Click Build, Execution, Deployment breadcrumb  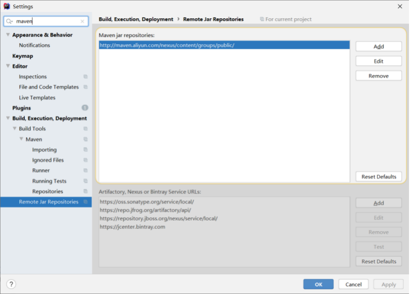(x=136, y=19)
